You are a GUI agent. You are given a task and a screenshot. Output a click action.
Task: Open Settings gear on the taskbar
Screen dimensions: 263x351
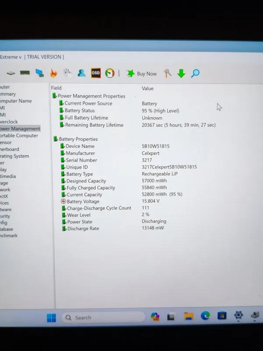pos(238,315)
